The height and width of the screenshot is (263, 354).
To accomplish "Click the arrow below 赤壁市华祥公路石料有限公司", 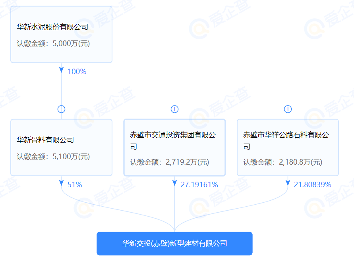I will pos(287,182).
